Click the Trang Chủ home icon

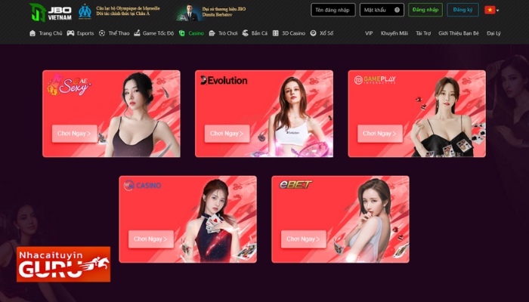[x=32, y=33]
